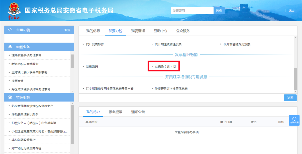
Task: Click the 状态 column header
Action: (x=254, y=122)
